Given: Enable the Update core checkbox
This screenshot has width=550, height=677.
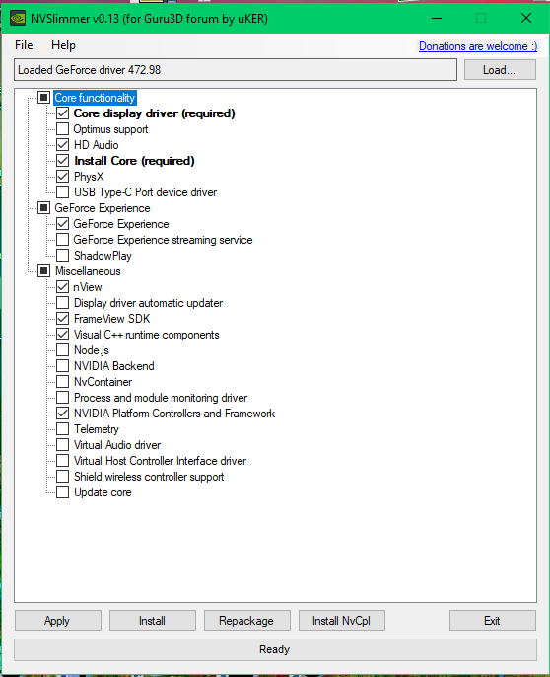Looking at the screenshot, I should (x=62, y=492).
